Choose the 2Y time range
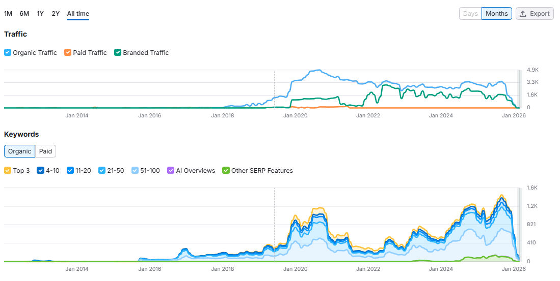Viewport: 560px width, 281px height. [x=56, y=14]
